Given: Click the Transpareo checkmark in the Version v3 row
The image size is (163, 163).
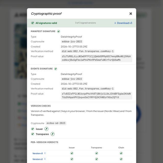Looking at the screenshot, I should click(x=97, y=153).
